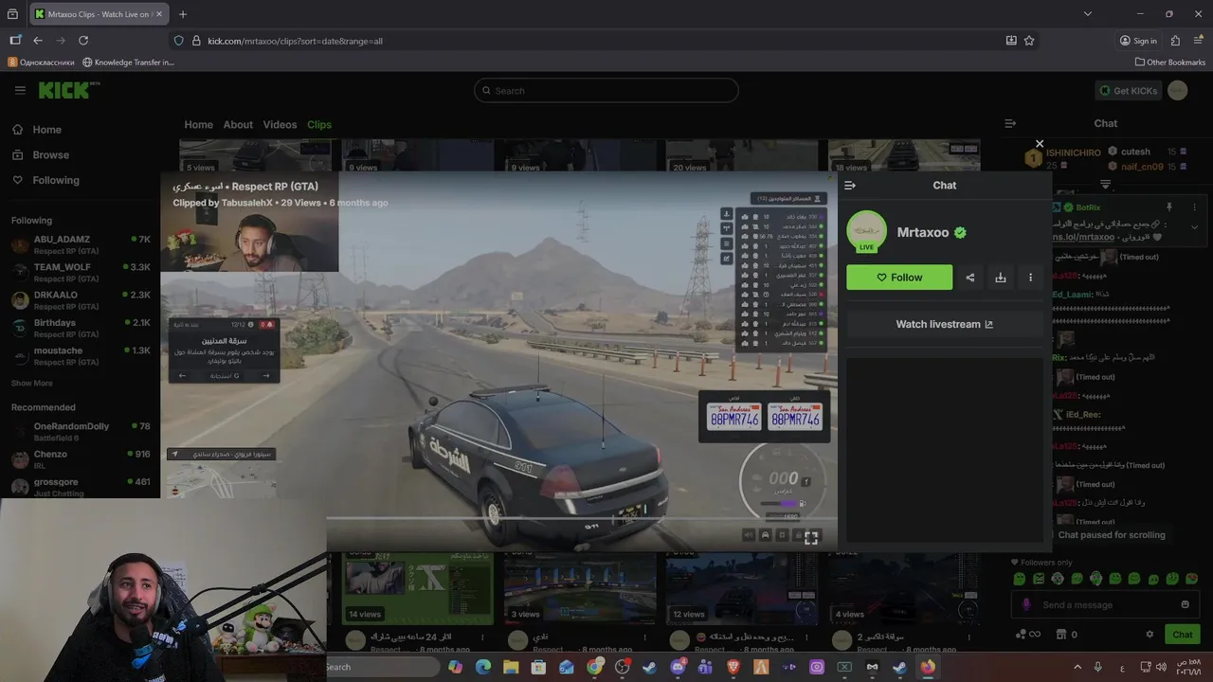Open File Explorer from the taskbar
Image resolution: width=1213 pixels, height=682 pixels.
(511, 667)
